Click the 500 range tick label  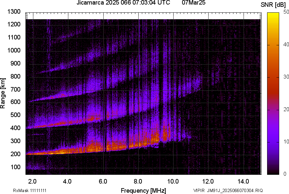point(15,115)
